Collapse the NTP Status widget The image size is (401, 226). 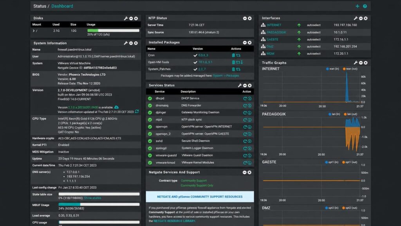tap(245, 18)
